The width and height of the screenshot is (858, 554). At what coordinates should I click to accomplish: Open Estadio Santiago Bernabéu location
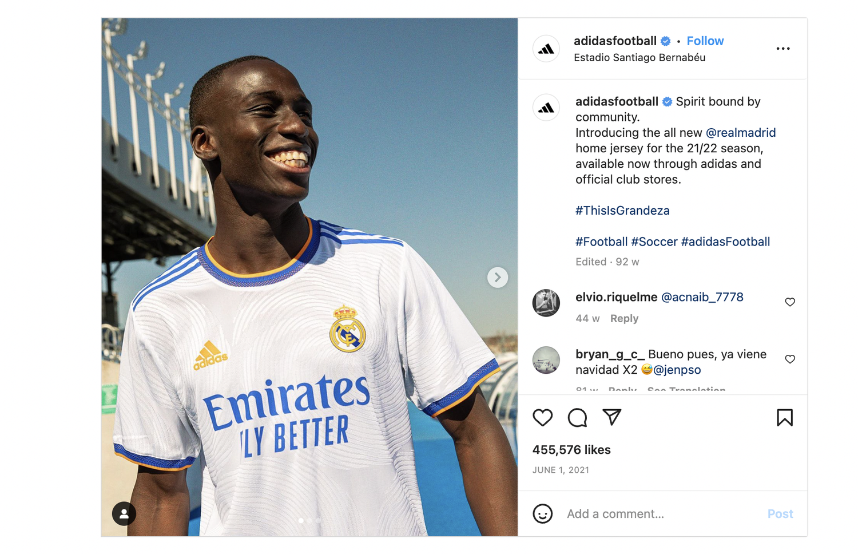639,57
